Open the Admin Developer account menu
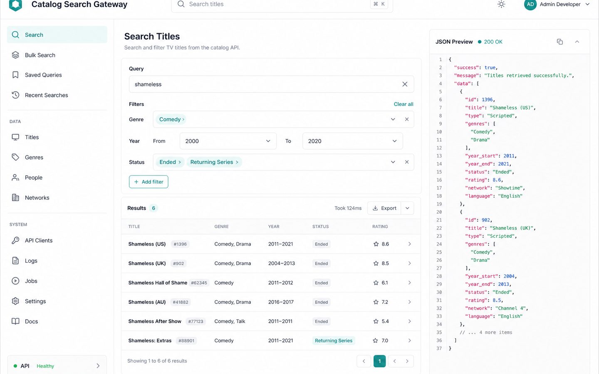This screenshot has width=599, height=374. [x=557, y=4]
